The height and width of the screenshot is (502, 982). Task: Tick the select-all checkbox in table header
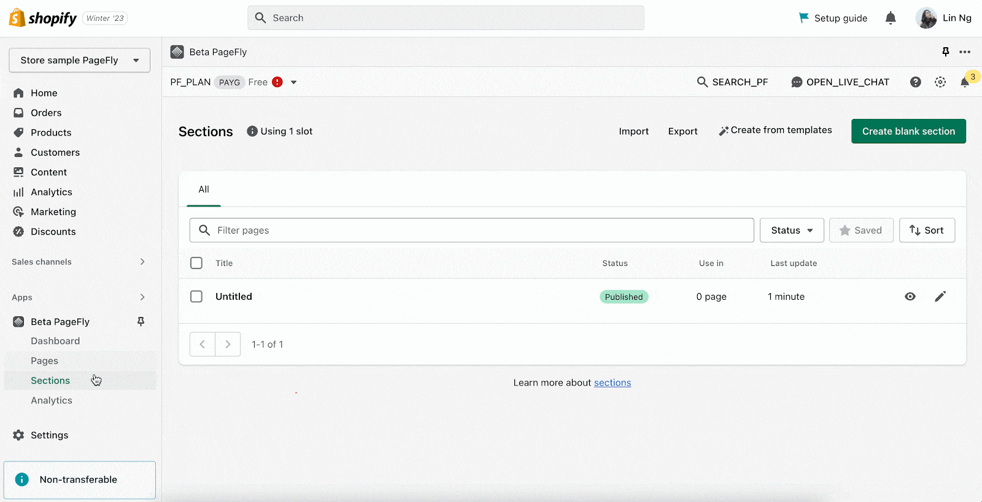point(196,263)
